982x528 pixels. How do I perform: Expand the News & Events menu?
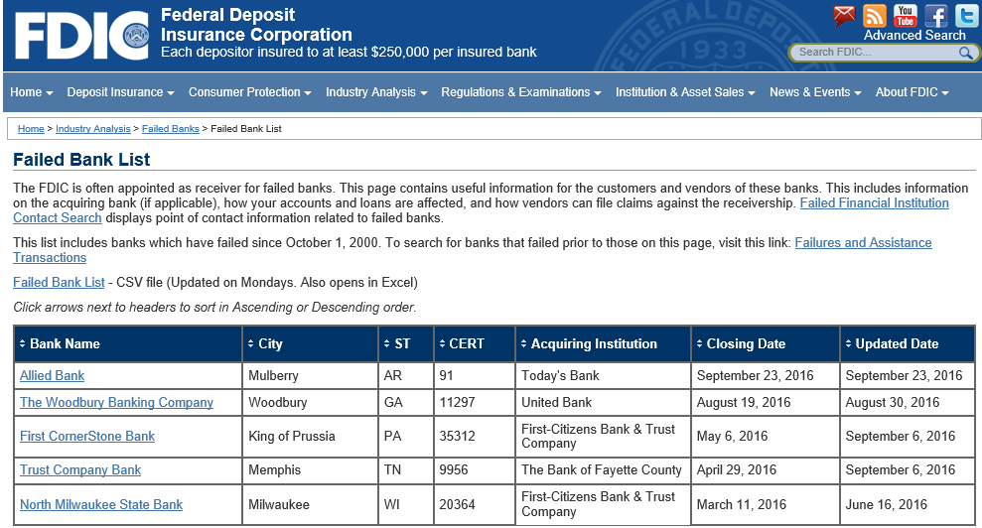[x=815, y=92]
